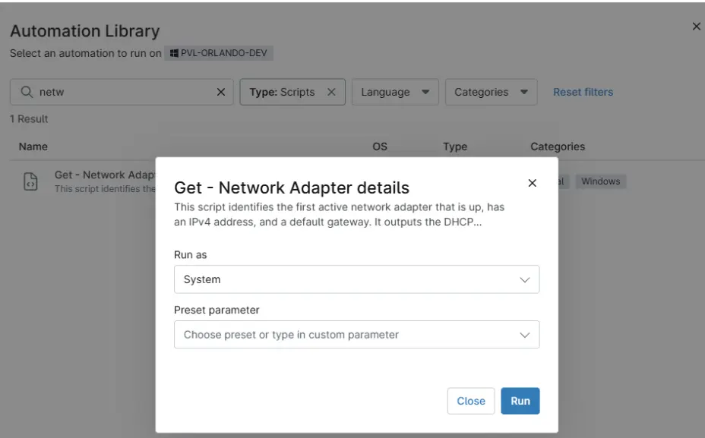This screenshot has width=705, height=438.
Task: Click the magnifier icon in the search box
Action: point(26,93)
